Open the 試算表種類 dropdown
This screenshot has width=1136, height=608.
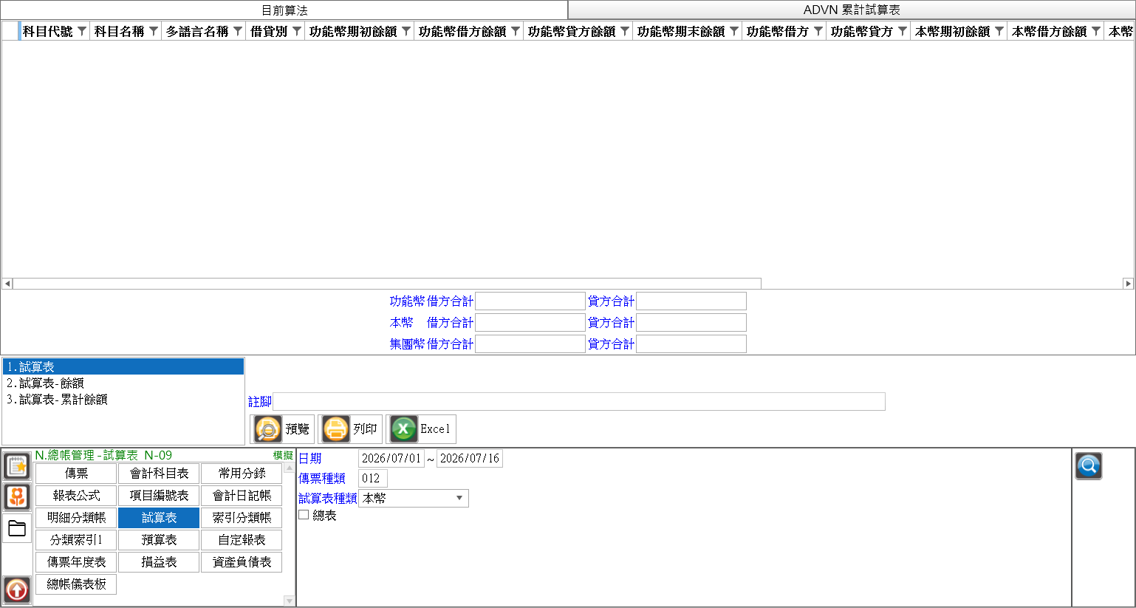click(414, 498)
